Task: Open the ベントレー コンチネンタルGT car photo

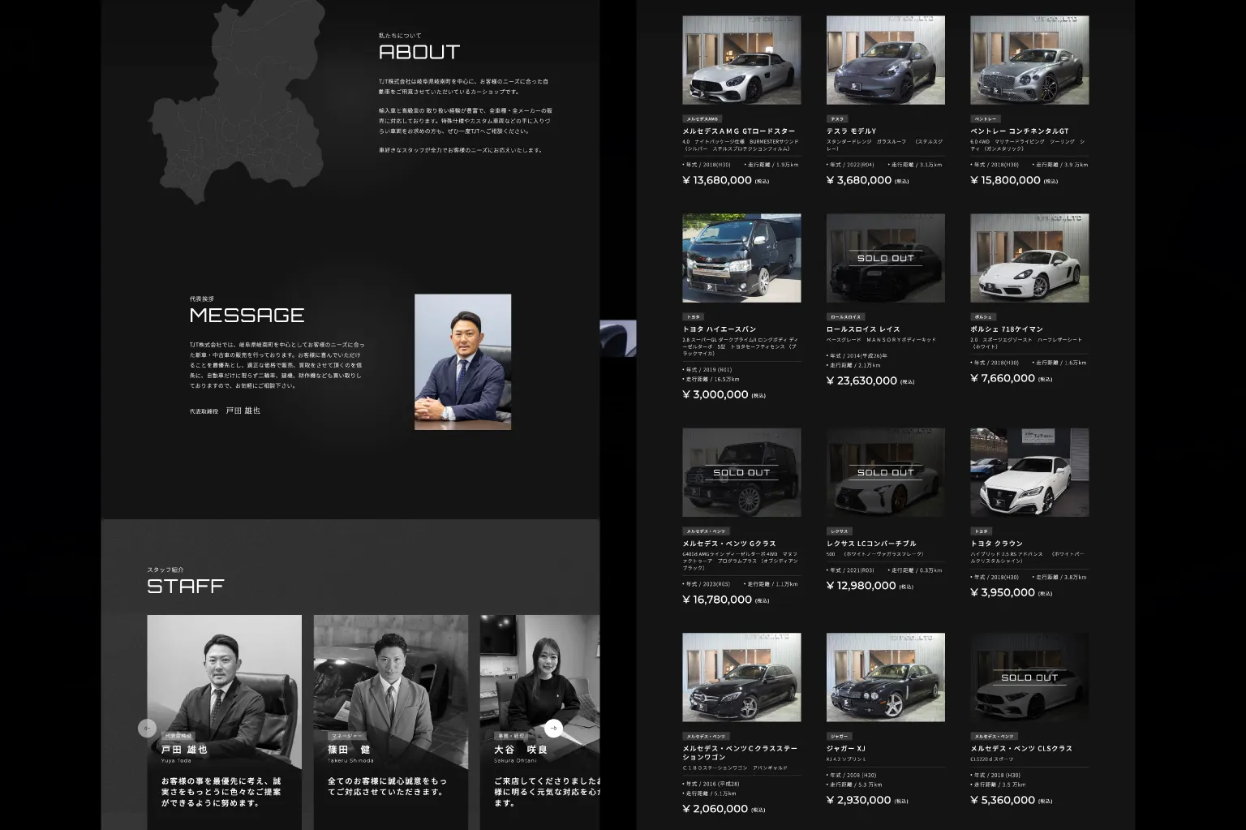Action: (x=1029, y=60)
